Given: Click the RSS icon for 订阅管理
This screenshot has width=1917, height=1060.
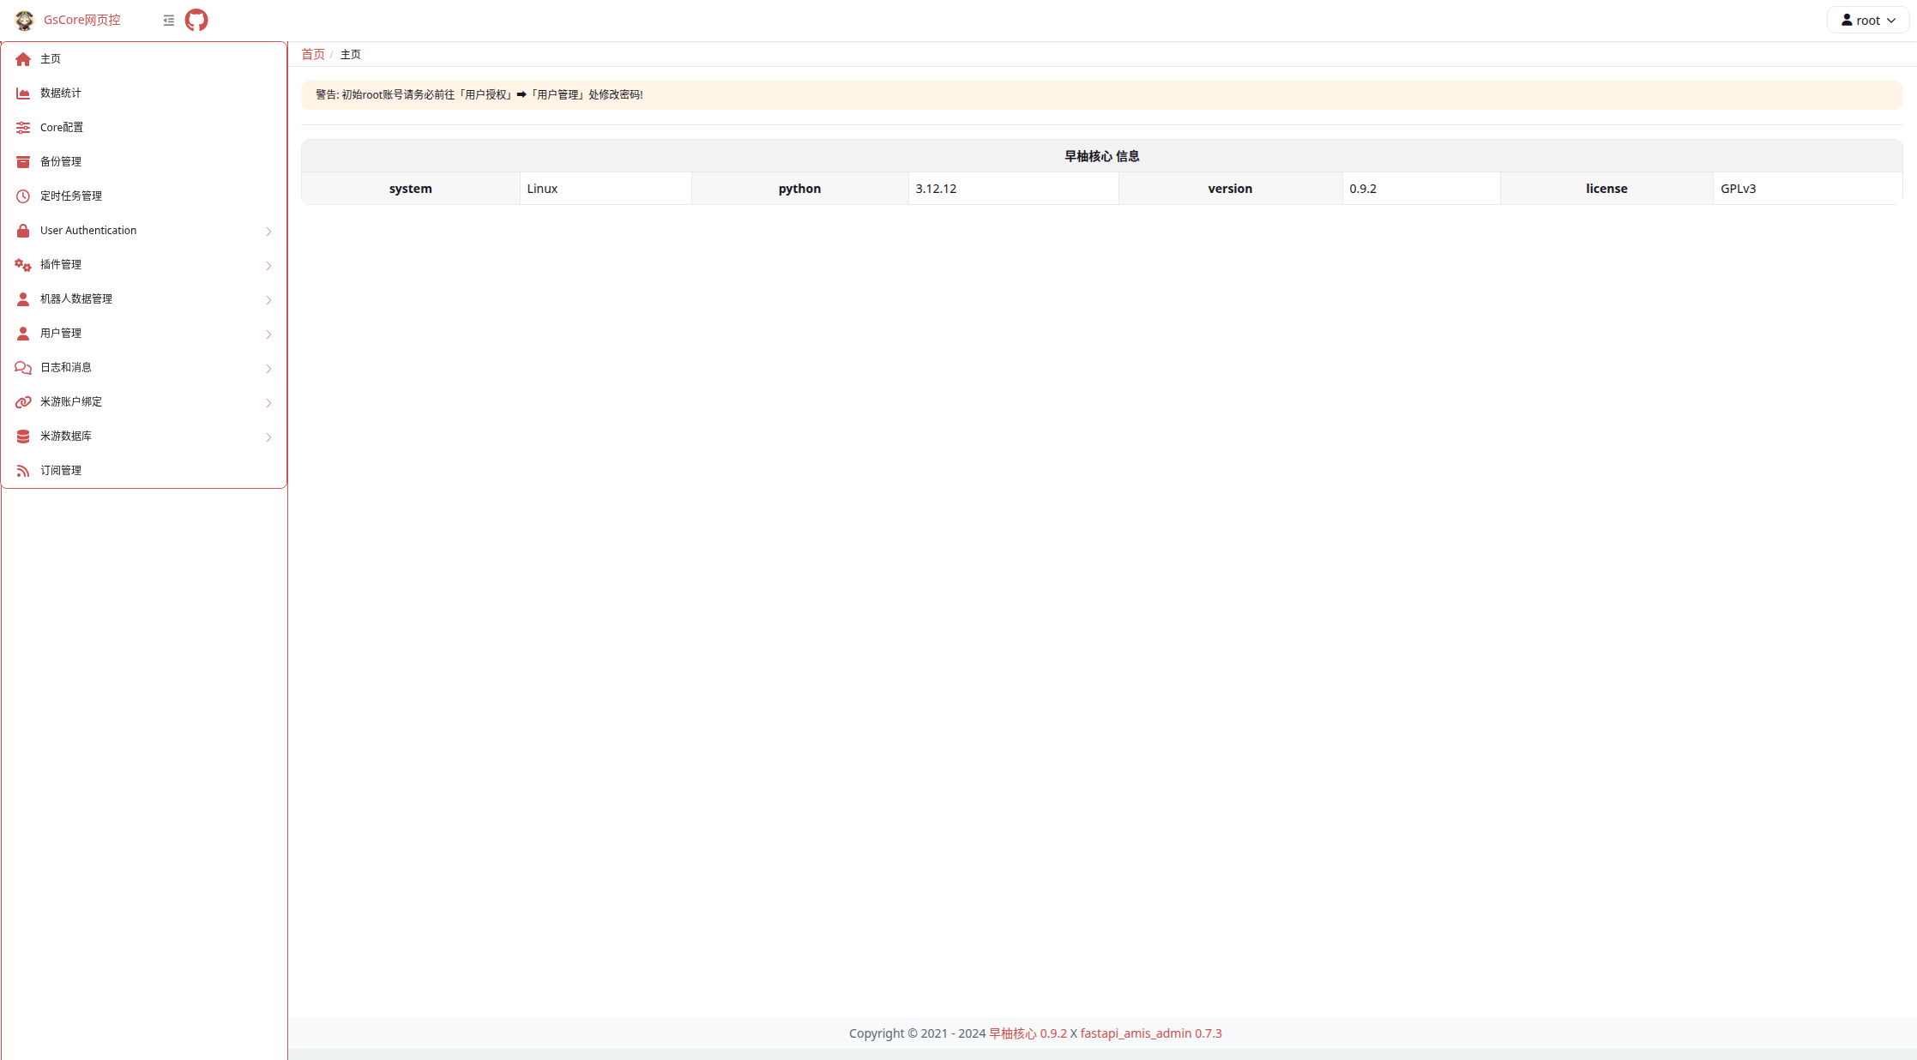Looking at the screenshot, I should tap(23, 471).
